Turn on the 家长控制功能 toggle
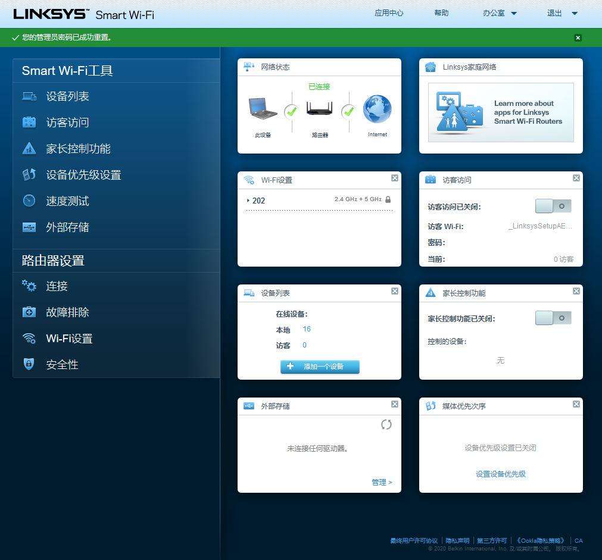The width and height of the screenshot is (602, 560). click(x=553, y=317)
